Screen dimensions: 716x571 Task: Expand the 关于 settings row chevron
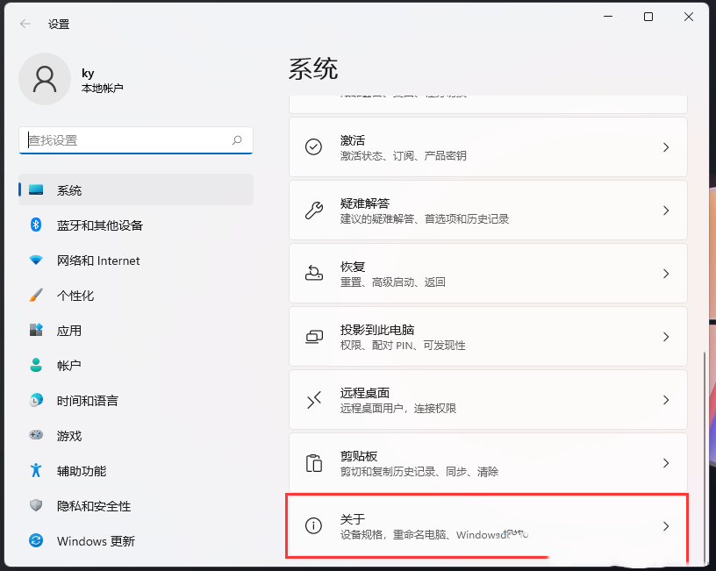pos(665,526)
